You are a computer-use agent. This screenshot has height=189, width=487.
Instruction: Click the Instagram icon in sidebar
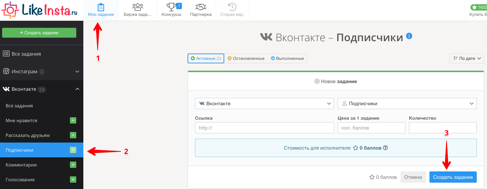(6, 71)
